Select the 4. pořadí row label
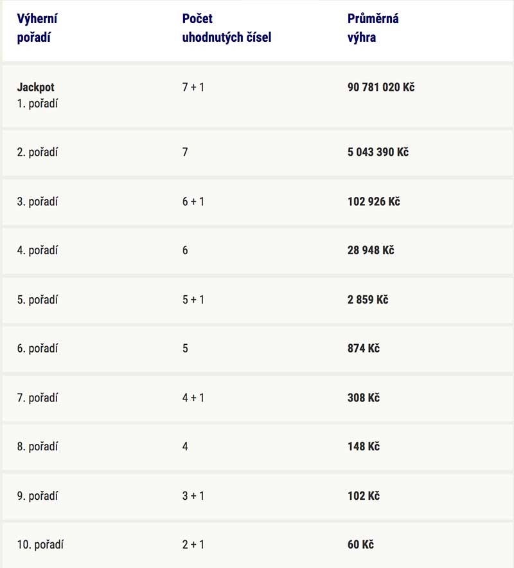This screenshot has height=568, width=514. [x=37, y=250]
